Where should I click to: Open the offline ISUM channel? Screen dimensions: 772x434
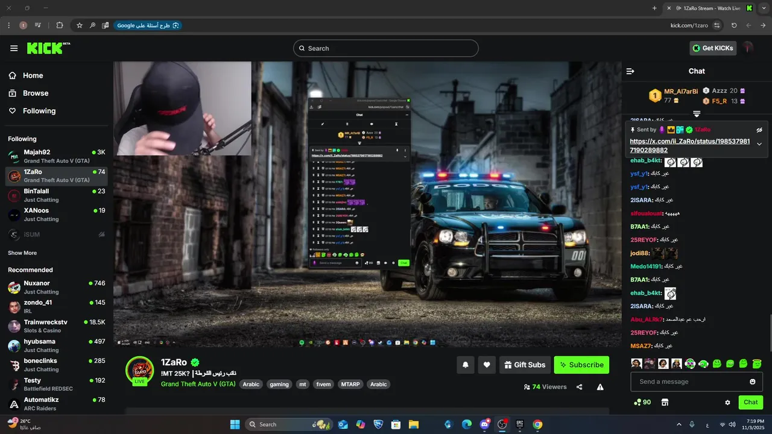coord(57,234)
